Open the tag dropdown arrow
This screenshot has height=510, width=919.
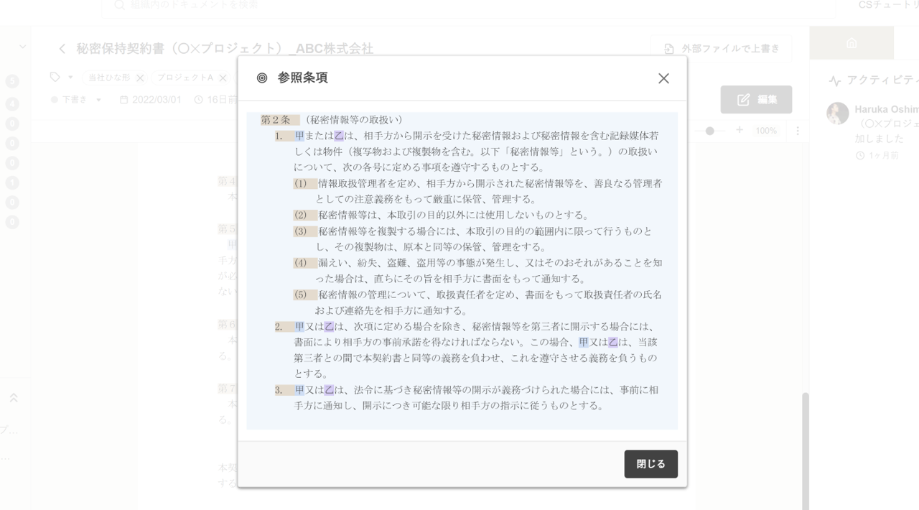point(70,77)
